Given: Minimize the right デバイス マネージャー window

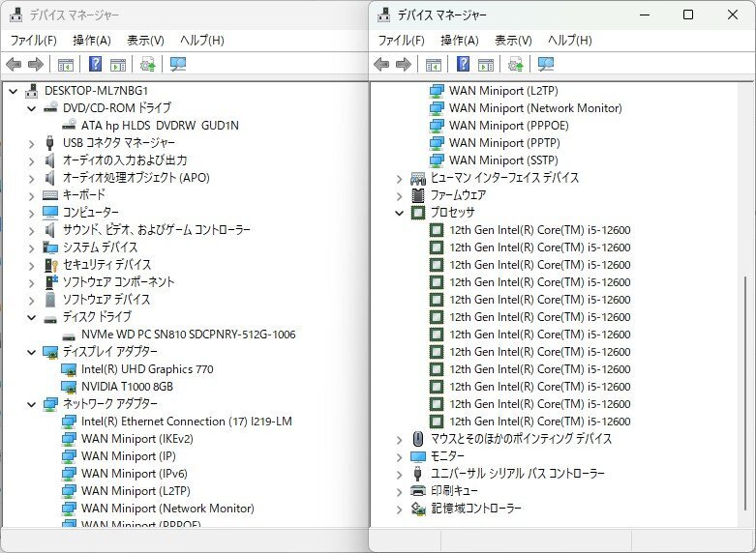Looking at the screenshot, I should (x=645, y=15).
